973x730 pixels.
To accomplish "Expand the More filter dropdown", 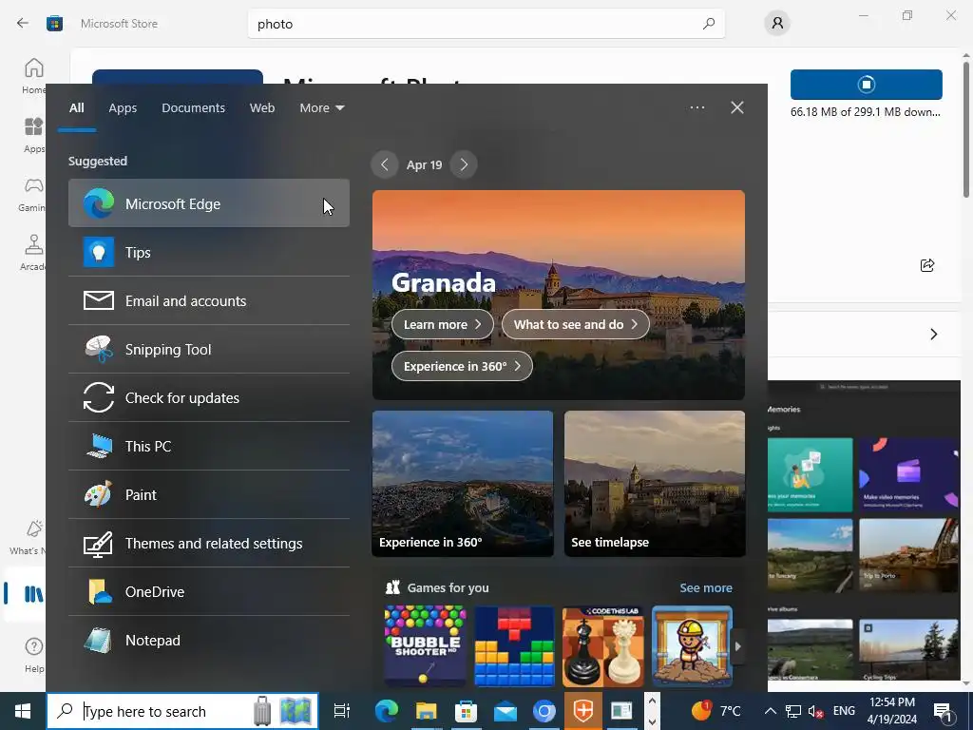I will click(x=321, y=108).
